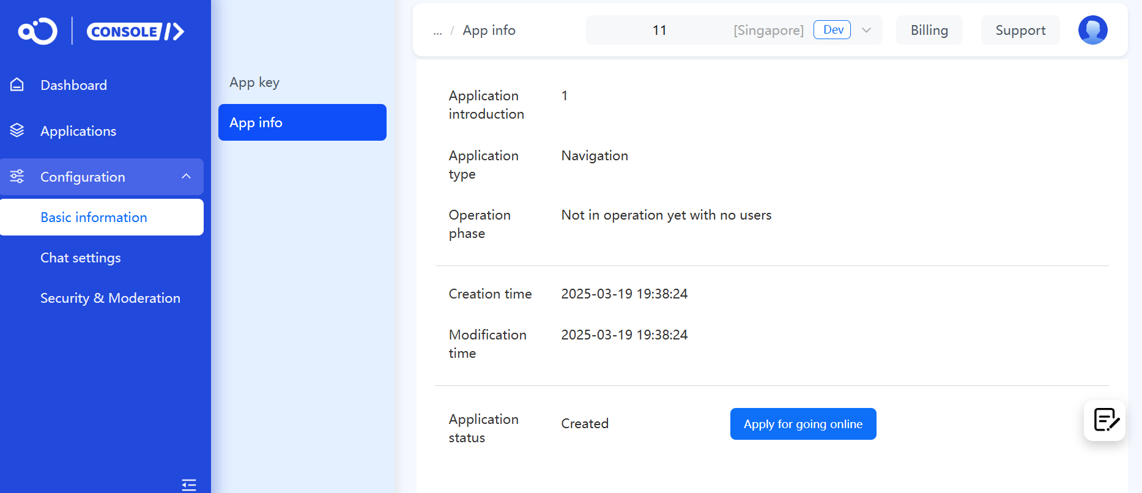
Task: Click the Operation phase label
Action: point(480,224)
